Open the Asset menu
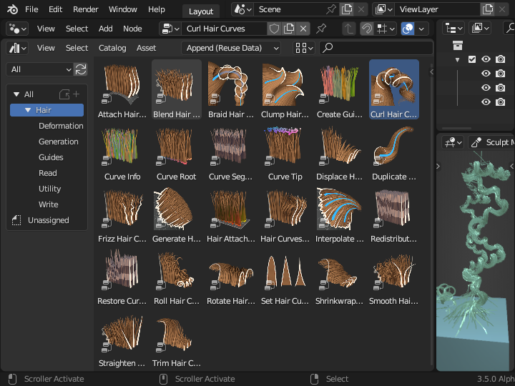Image resolution: width=515 pixels, height=386 pixels. click(x=146, y=49)
